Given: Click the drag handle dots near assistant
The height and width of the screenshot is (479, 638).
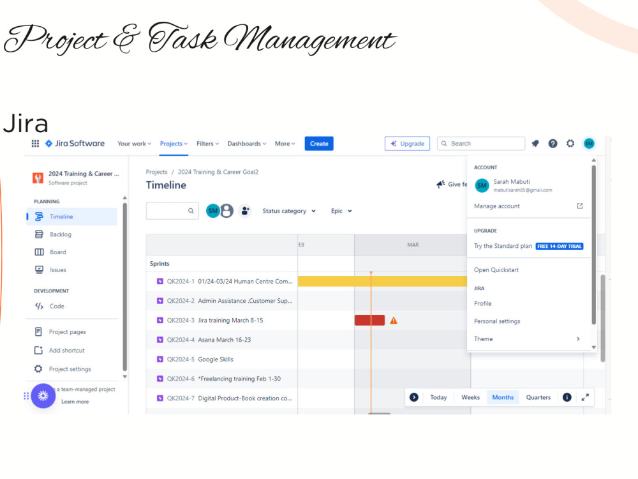Looking at the screenshot, I should (x=26, y=395).
